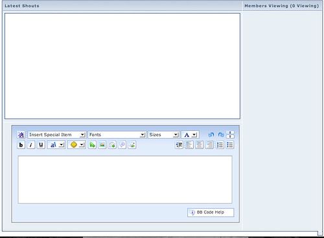
Task: Open the Fonts dropdown
Action: (117, 135)
